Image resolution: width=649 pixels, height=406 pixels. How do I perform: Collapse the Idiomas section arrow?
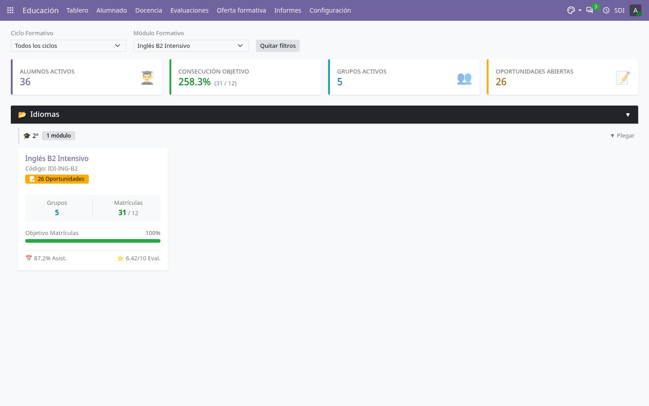(x=628, y=115)
